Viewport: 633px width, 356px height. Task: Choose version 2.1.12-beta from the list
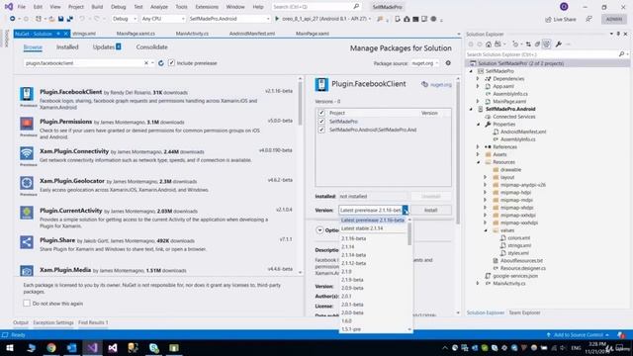354,263
